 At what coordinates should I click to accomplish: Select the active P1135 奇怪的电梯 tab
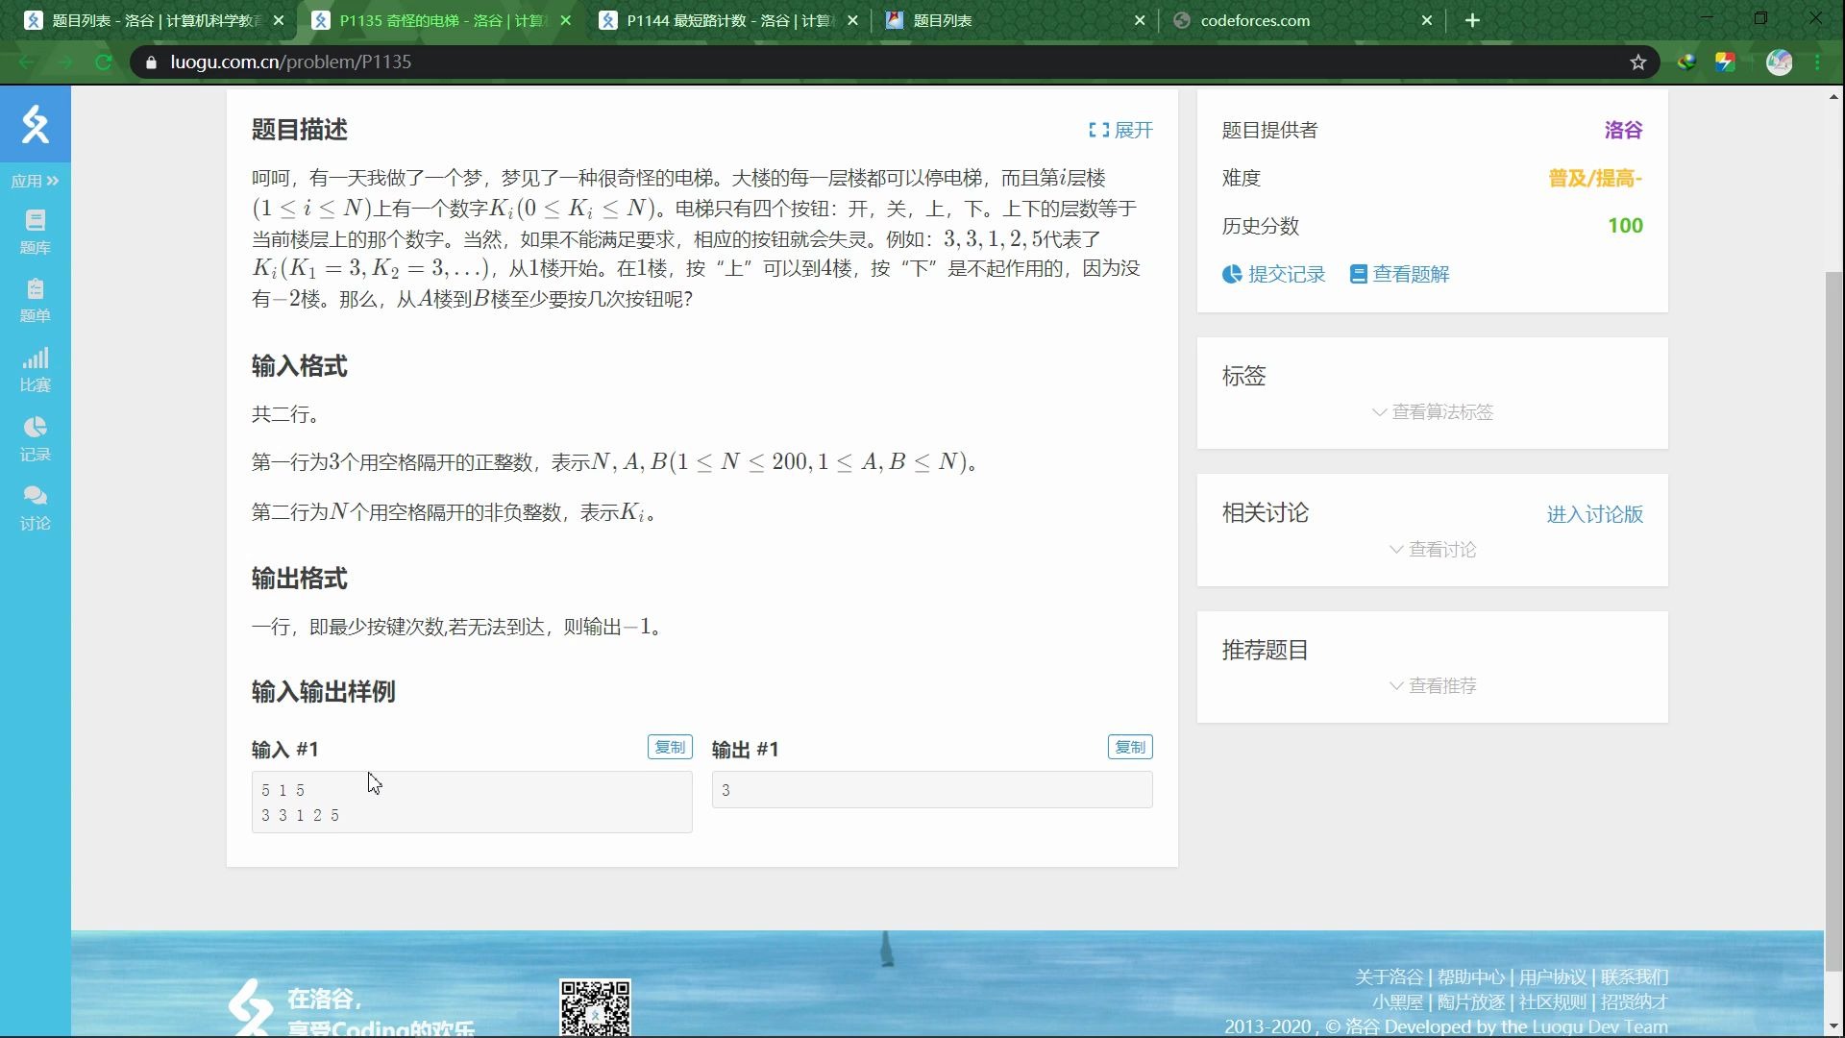point(440,20)
